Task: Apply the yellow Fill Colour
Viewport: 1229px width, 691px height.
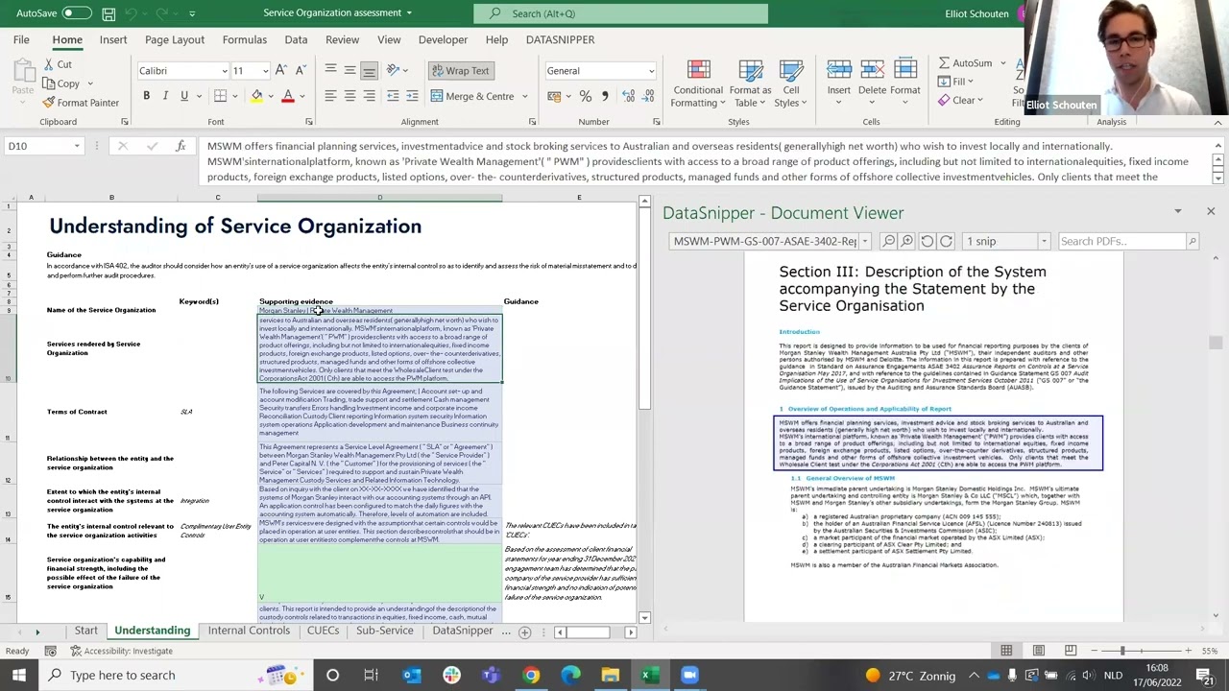Action: tap(256, 96)
